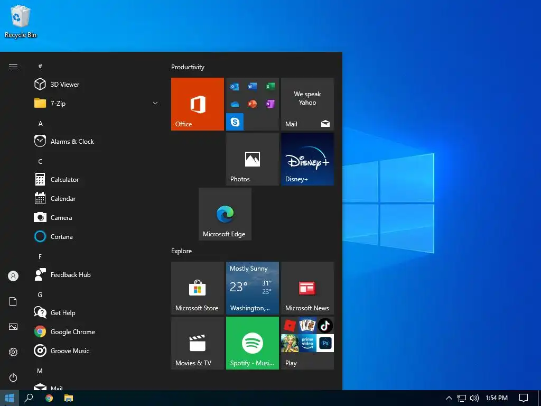Image resolution: width=541 pixels, height=406 pixels.
Task: Click the F letter header
Action: click(40, 256)
